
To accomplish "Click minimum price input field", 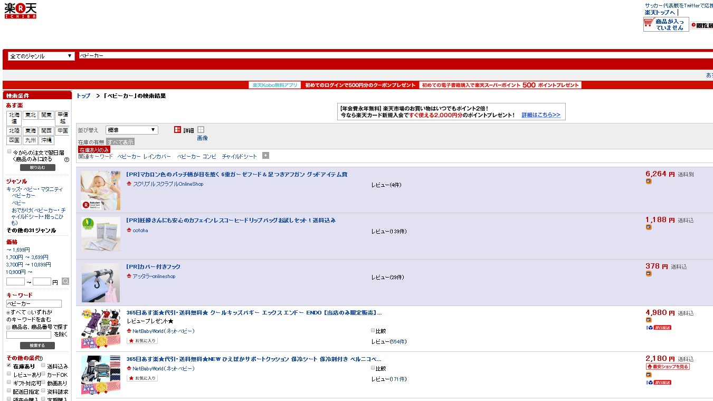I will click(16, 282).
